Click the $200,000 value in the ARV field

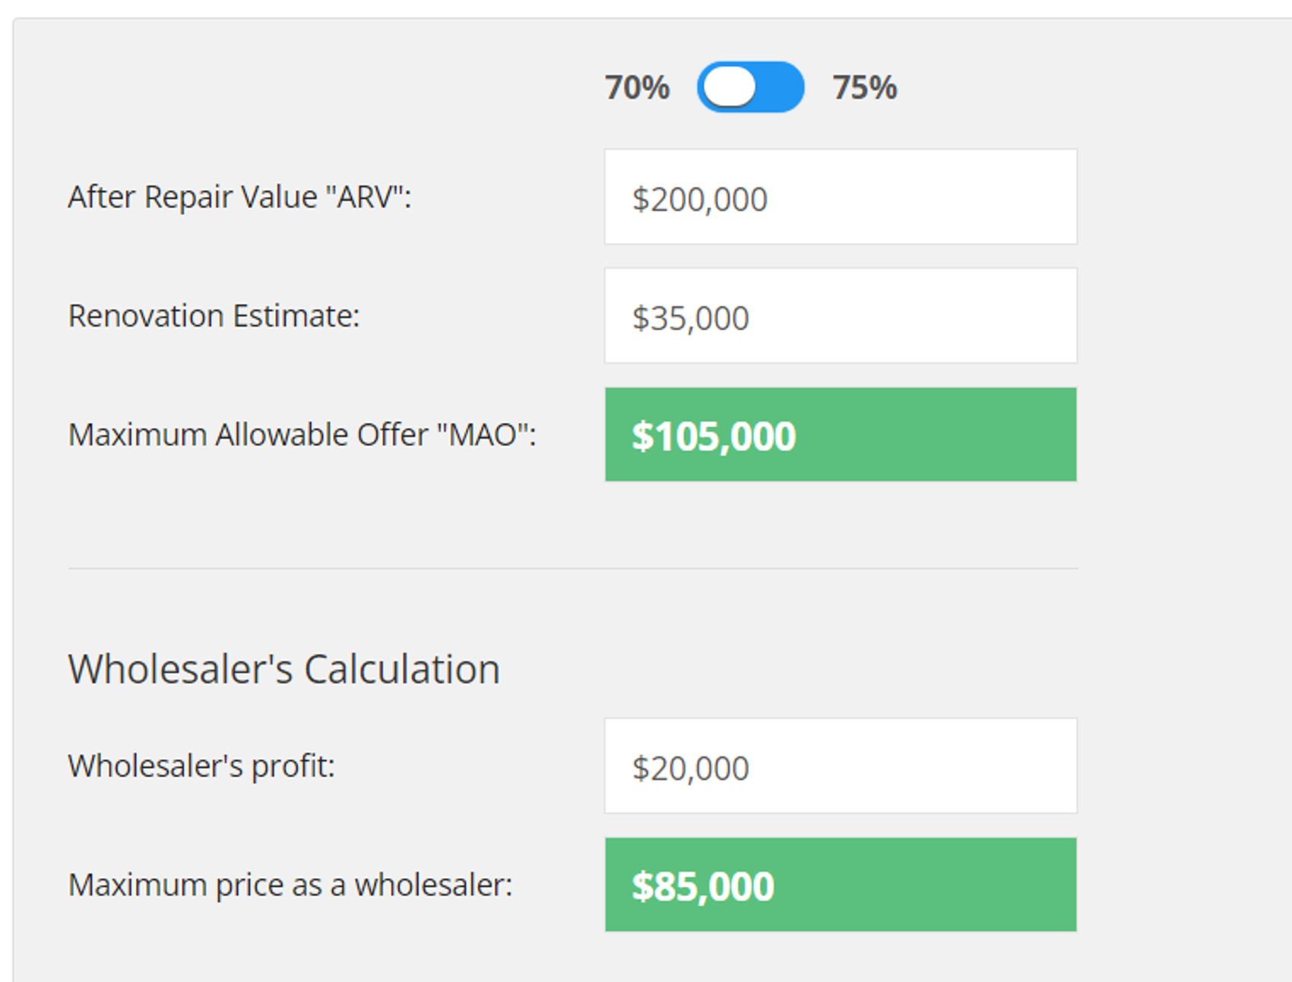tap(700, 200)
